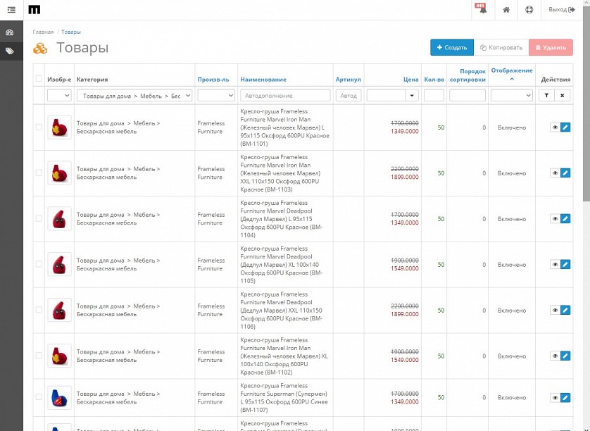Click the price filter input field
Screen dimensions: 590x431
coord(386,96)
